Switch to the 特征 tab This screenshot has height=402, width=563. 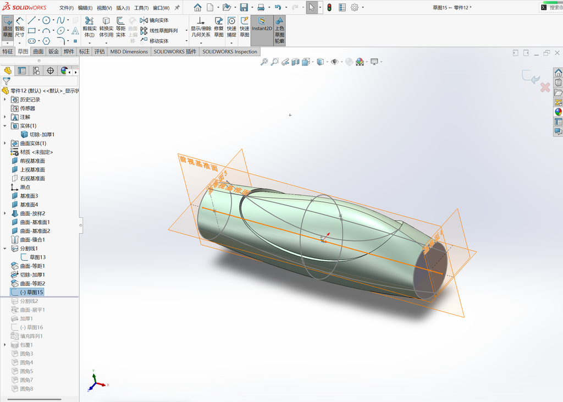(x=8, y=51)
